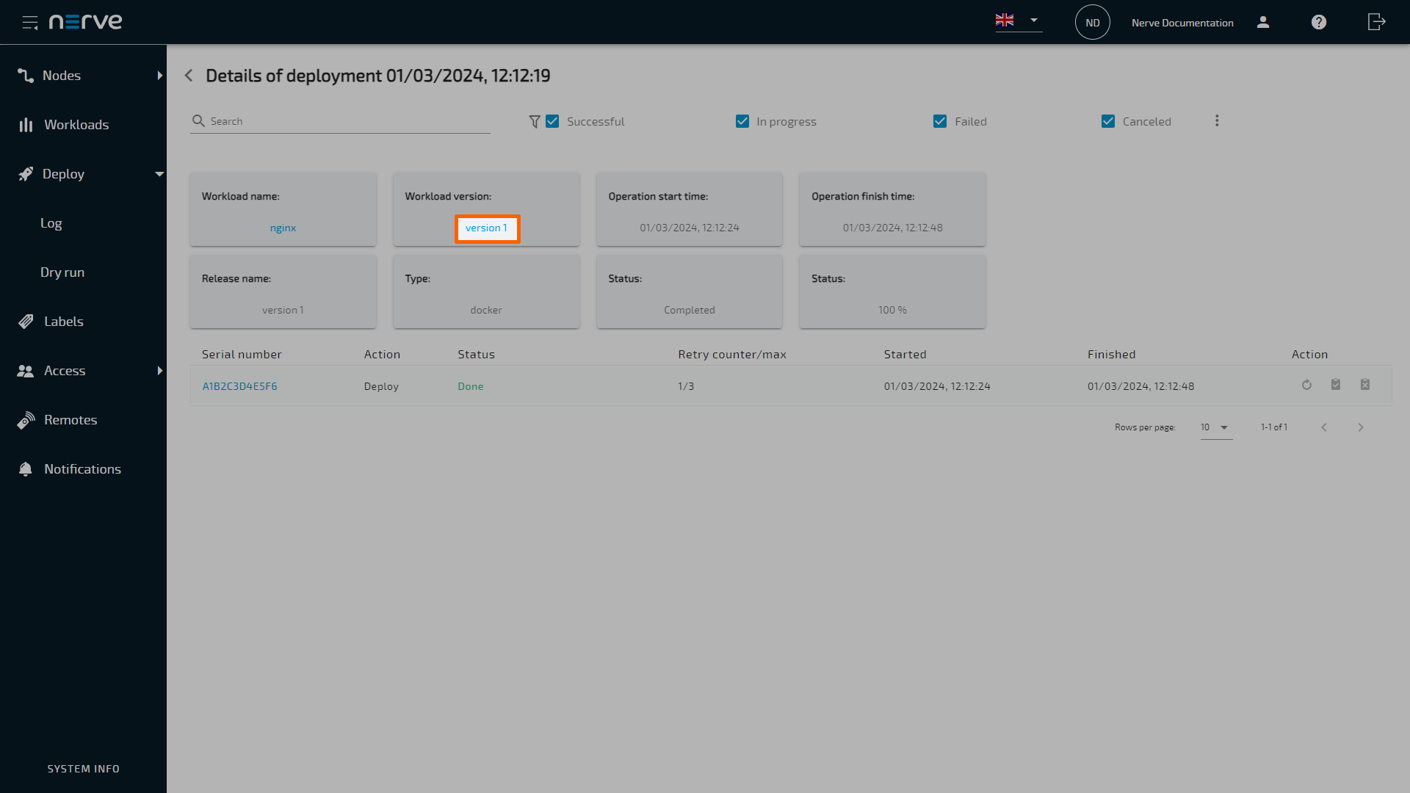Click the Remotes sidebar icon

(26, 419)
